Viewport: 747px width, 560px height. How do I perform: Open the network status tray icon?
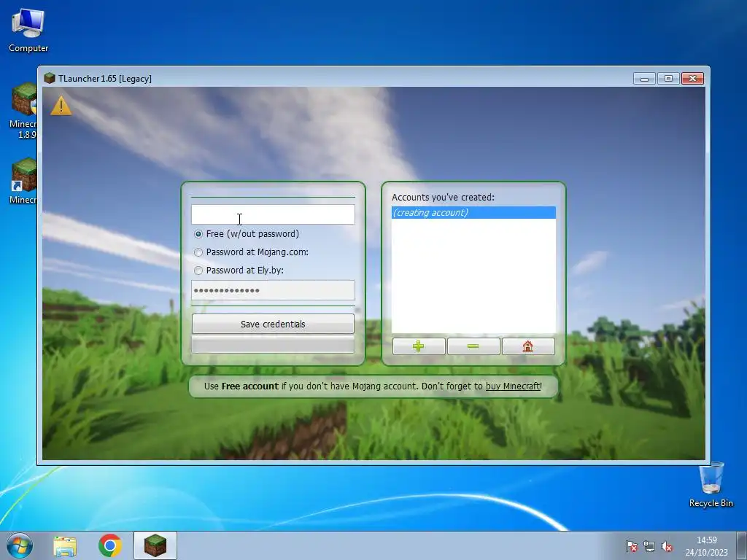[x=649, y=547]
